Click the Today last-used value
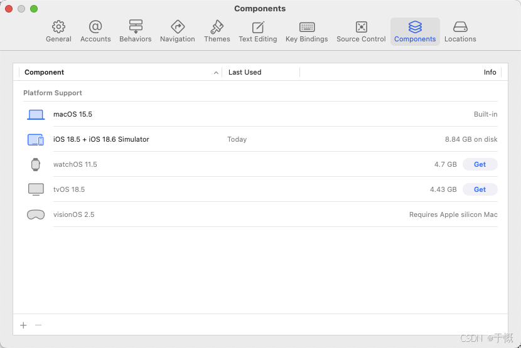 click(237, 139)
